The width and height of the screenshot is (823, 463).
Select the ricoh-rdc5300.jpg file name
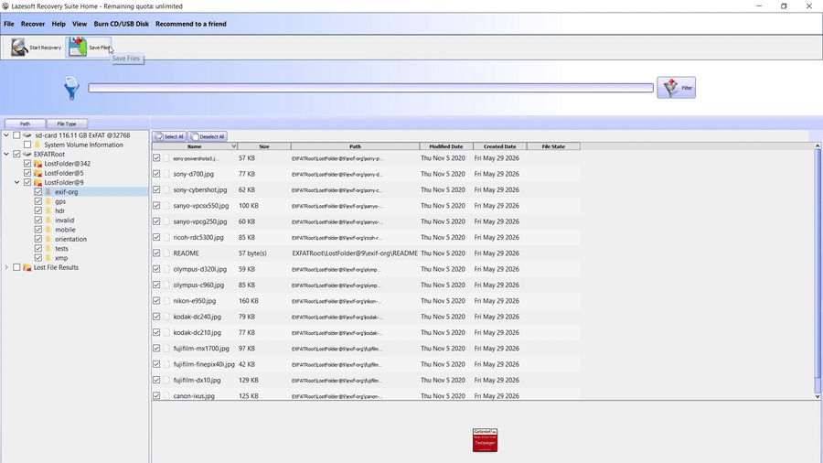coord(198,237)
